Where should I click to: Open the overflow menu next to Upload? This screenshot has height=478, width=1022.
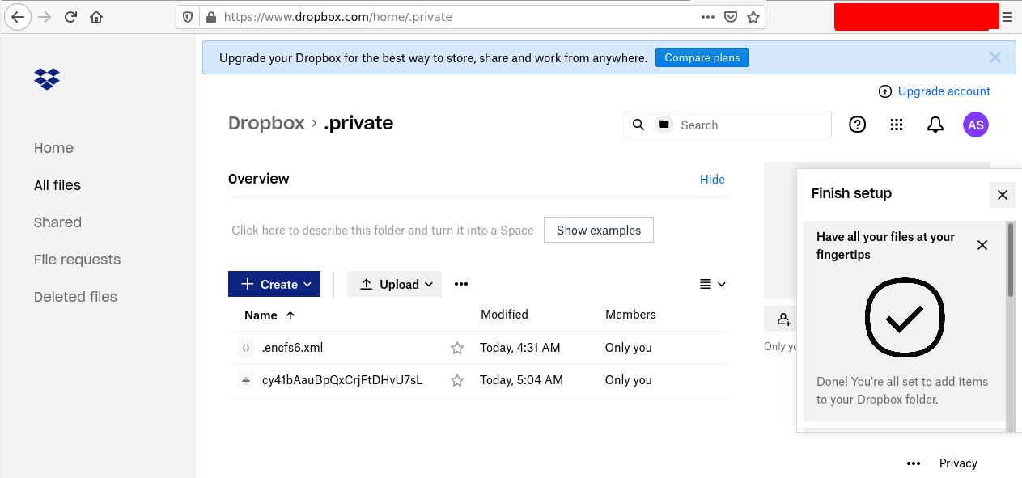[x=461, y=284]
